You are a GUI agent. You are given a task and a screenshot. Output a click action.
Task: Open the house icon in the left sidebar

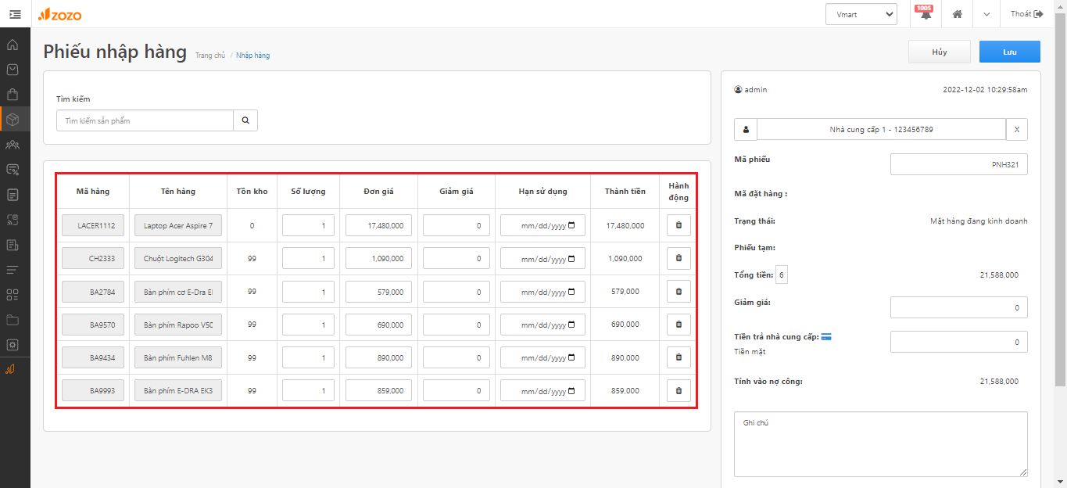click(13, 45)
